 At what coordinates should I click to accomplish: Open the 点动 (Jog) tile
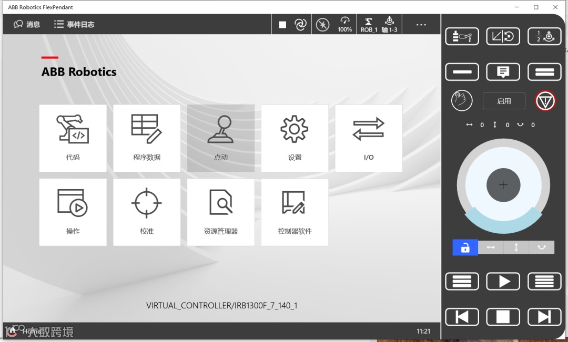pos(220,138)
